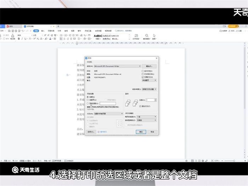Click the OK confirm button in print dialog
Viewport: 248px width, 186px height.
pyautogui.click(x=141, y=132)
